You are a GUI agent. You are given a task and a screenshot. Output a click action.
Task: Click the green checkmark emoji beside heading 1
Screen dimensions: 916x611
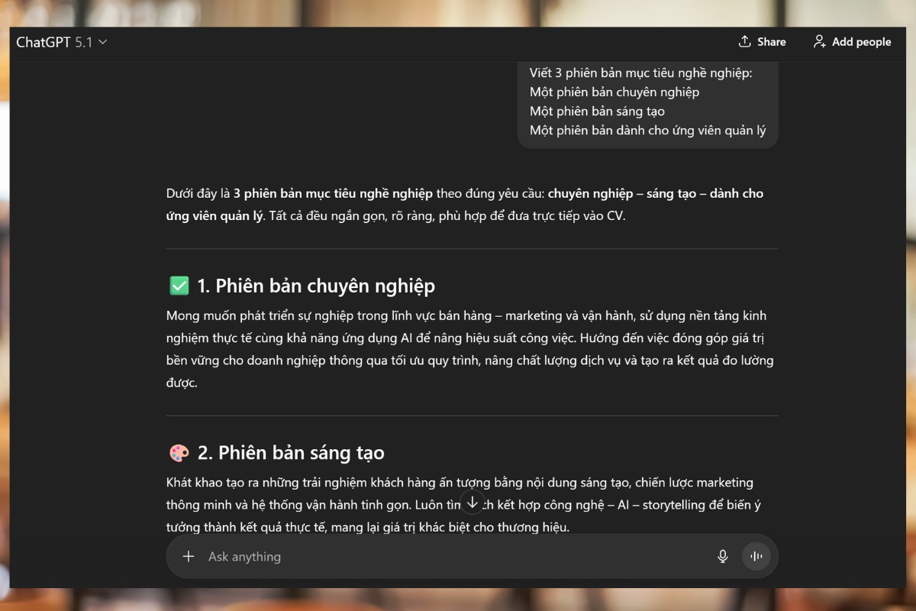pos(179,286)
